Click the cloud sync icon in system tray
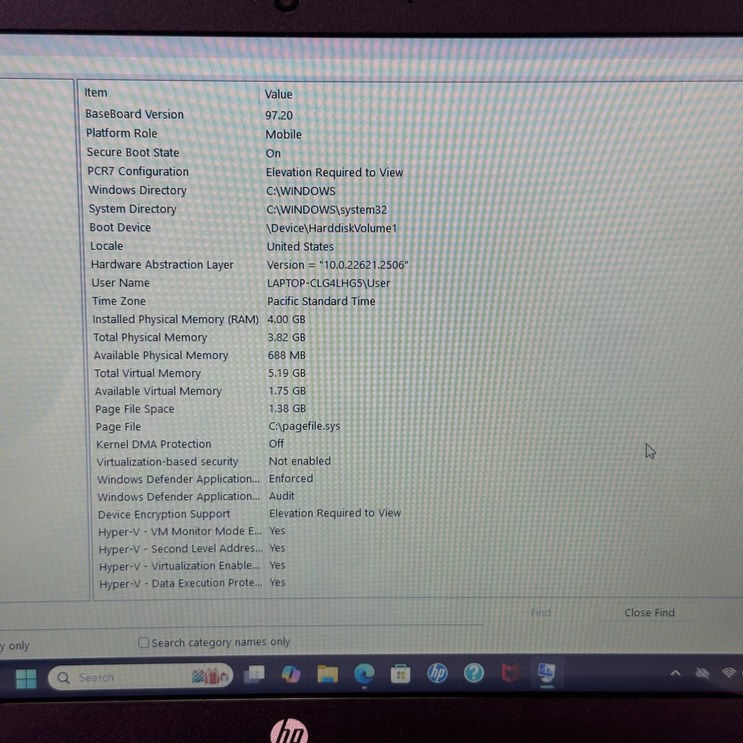 tap(702, 673)
